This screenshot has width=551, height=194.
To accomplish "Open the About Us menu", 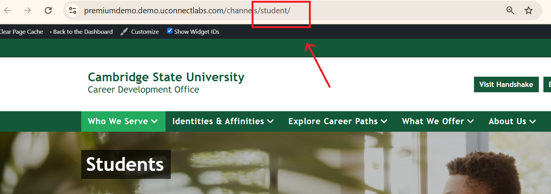I will pyautogui.click(x=512, y=121).
